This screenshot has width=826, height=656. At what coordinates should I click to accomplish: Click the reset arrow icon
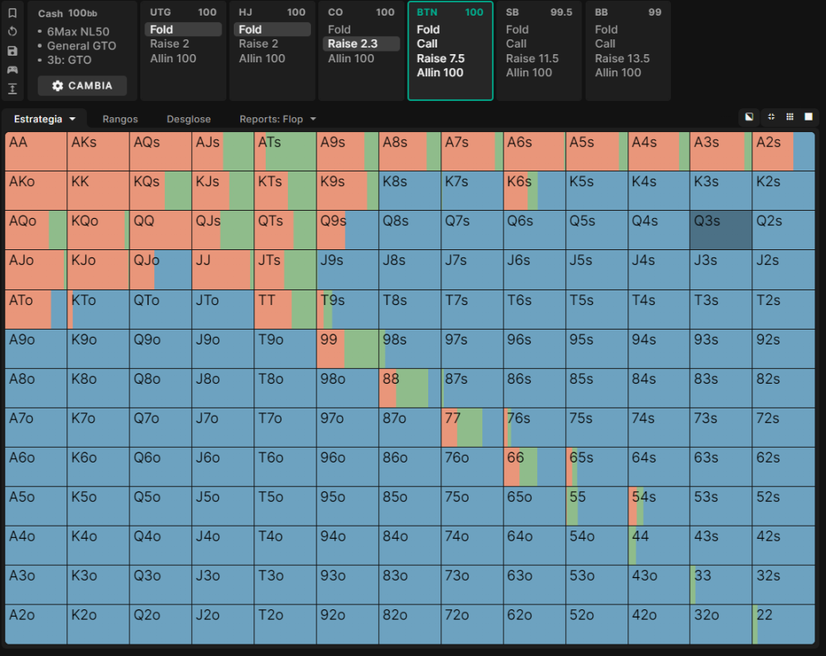pos(12,32)
